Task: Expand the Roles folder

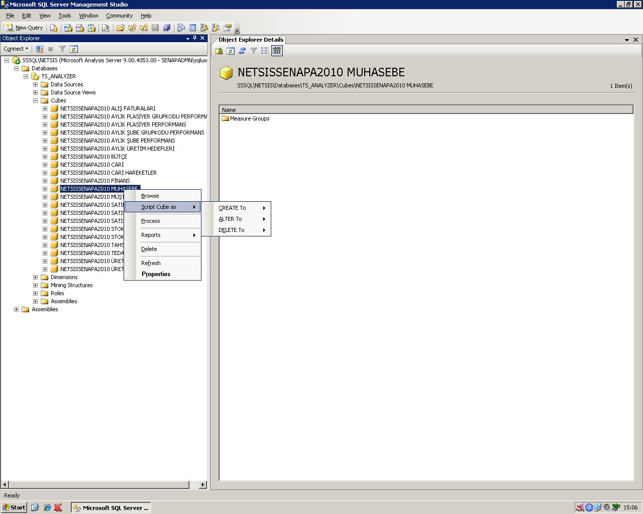Action: 35,293
